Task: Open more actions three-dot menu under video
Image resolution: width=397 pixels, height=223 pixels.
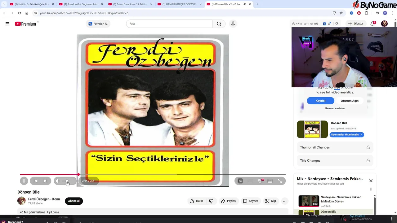Action: 284,201
